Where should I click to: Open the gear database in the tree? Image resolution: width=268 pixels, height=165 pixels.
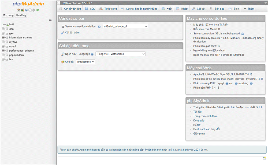tap(12, 33)
